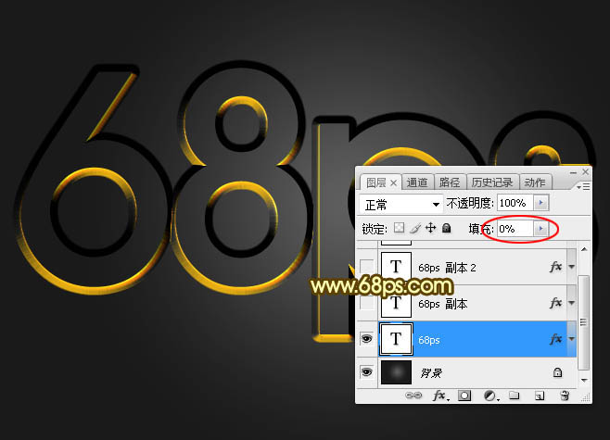Minimize the layers panel
The width and height of the screenshot is (610, 440).
[573, 172]
